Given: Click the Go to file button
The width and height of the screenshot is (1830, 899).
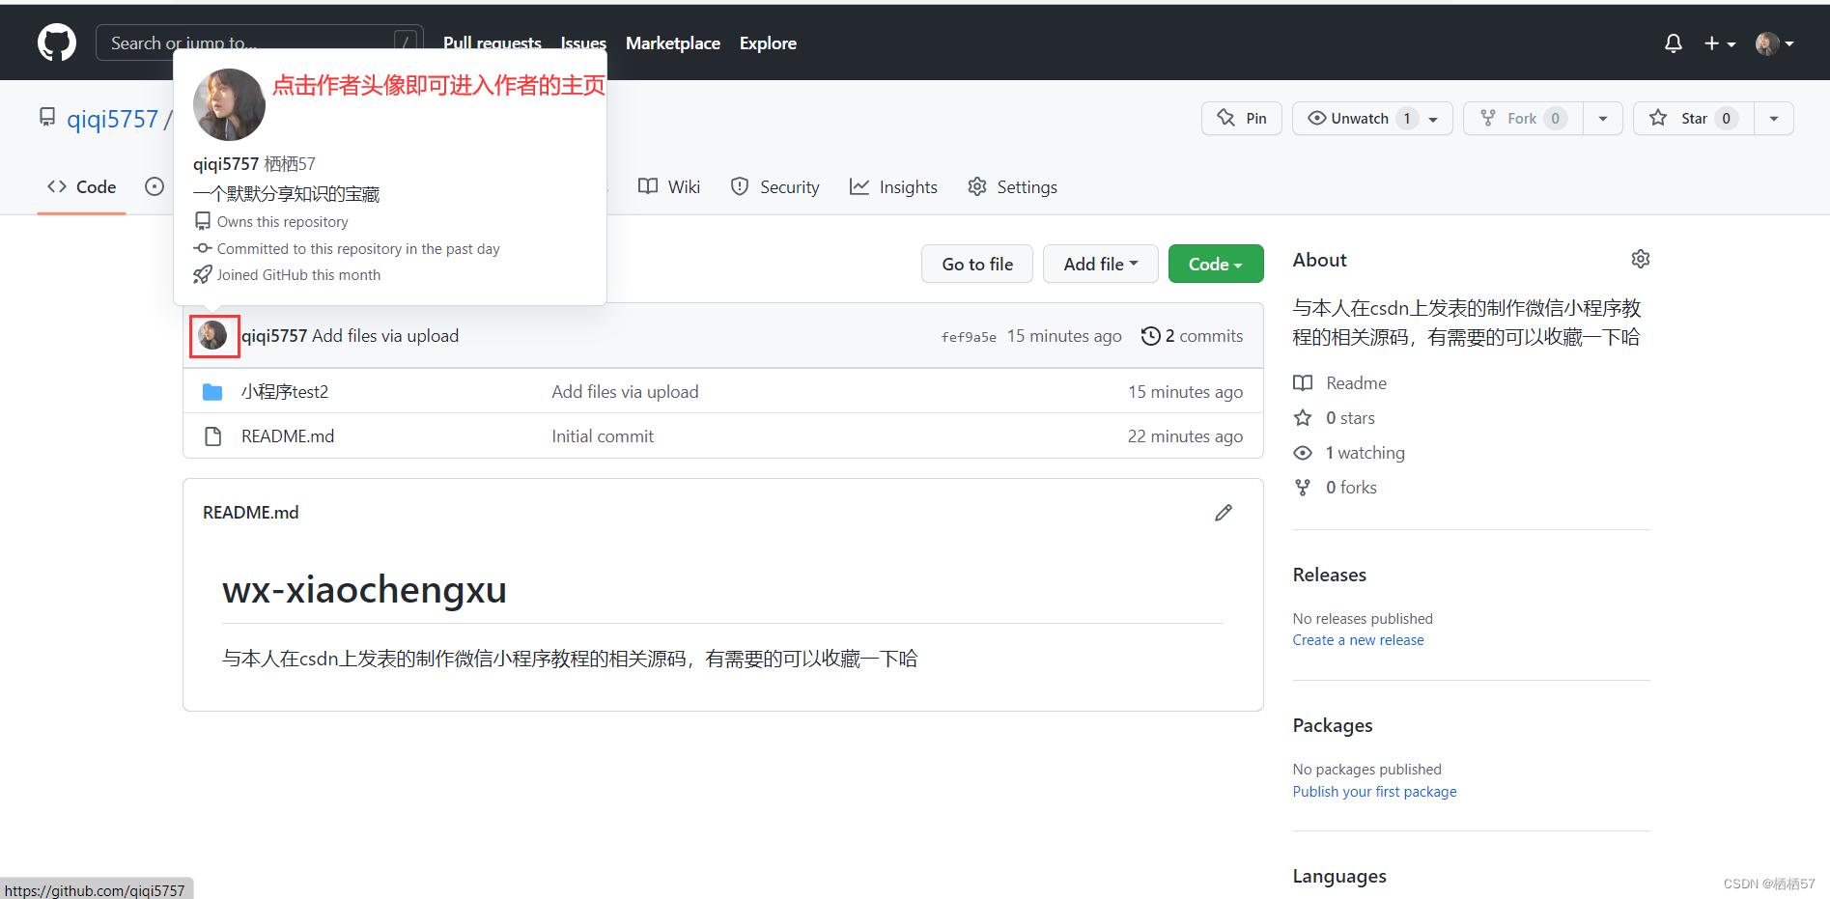Looking at the screenshot, I should 977,264.
